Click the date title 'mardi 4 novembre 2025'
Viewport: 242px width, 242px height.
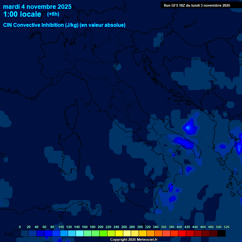coord(37,7)
